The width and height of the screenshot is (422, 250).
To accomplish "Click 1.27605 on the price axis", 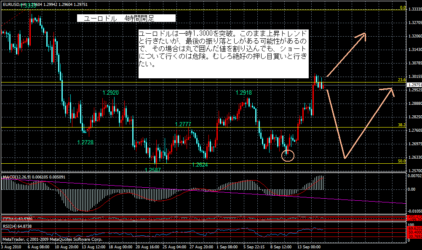I will click(415, 130).
